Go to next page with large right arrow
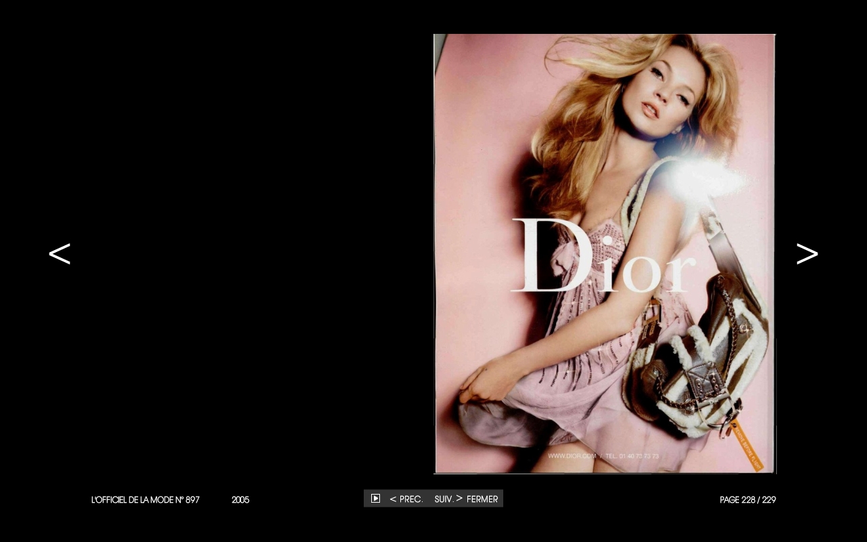The height and width of the screenshot is (542, 867). 807,254
